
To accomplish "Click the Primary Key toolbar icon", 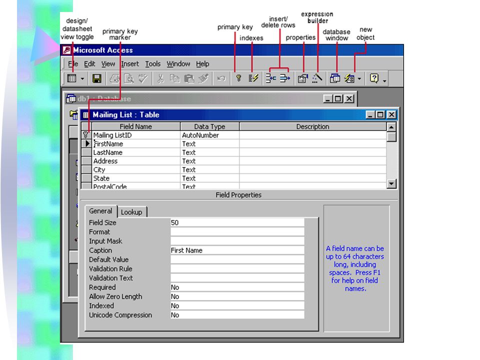I will coord(239,78).
